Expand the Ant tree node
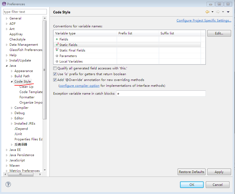235x194 pixels. click(7, 29)
